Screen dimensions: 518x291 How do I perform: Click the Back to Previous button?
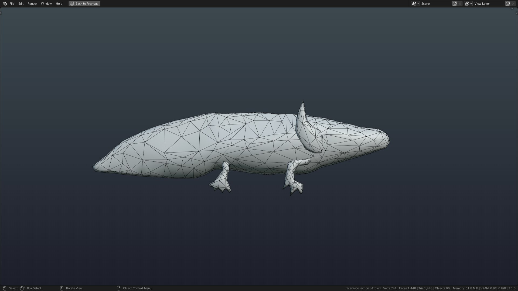pyautogui.click(x=84, y=4)
